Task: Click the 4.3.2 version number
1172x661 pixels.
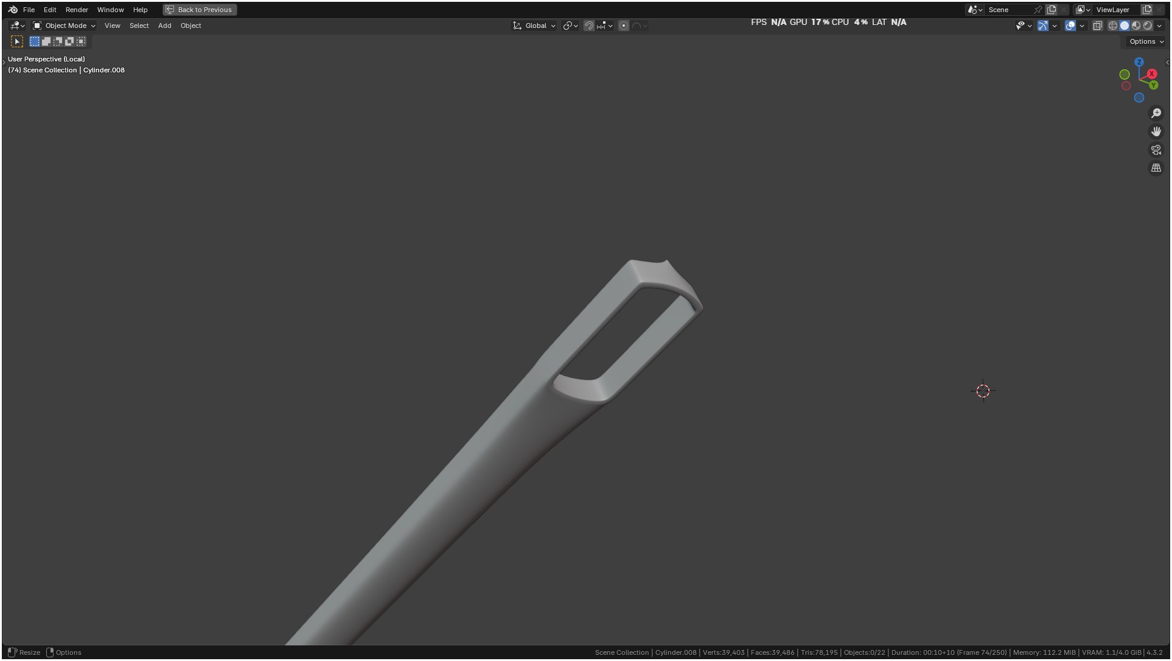Action: tap(1154, 652)
